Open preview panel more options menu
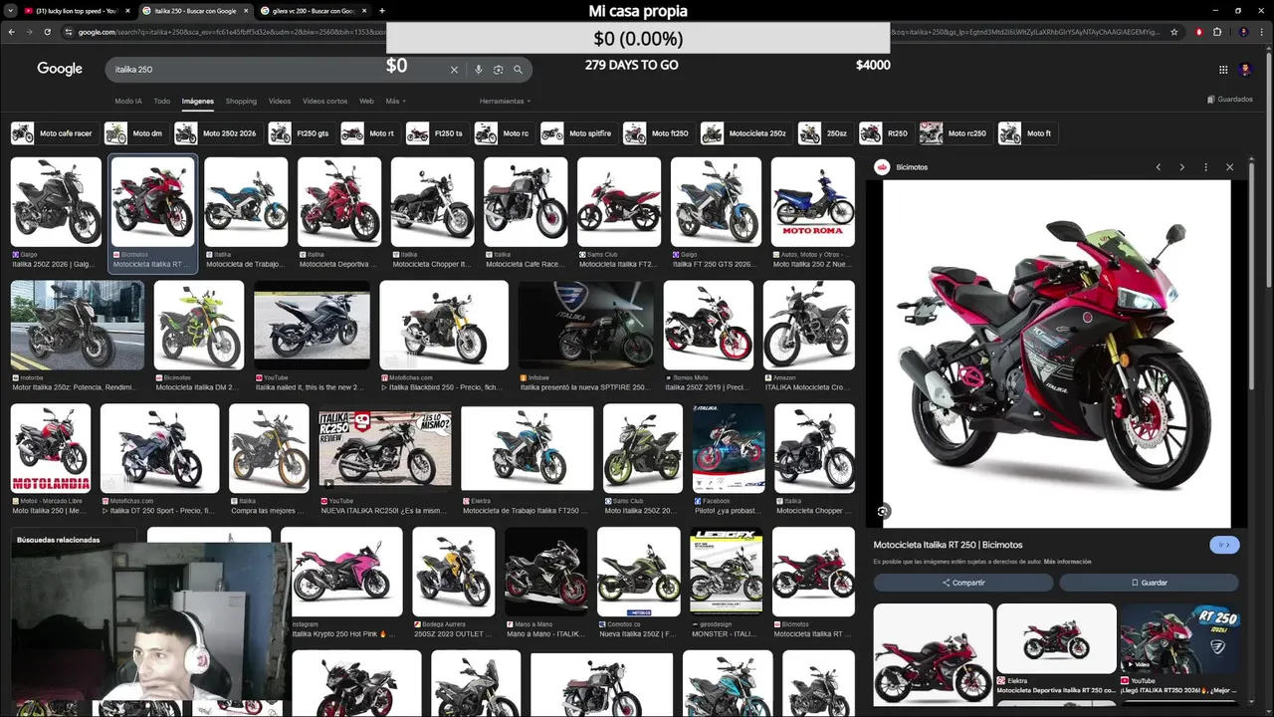This screenshot has height=717, width=1274. pos(1205,167)
